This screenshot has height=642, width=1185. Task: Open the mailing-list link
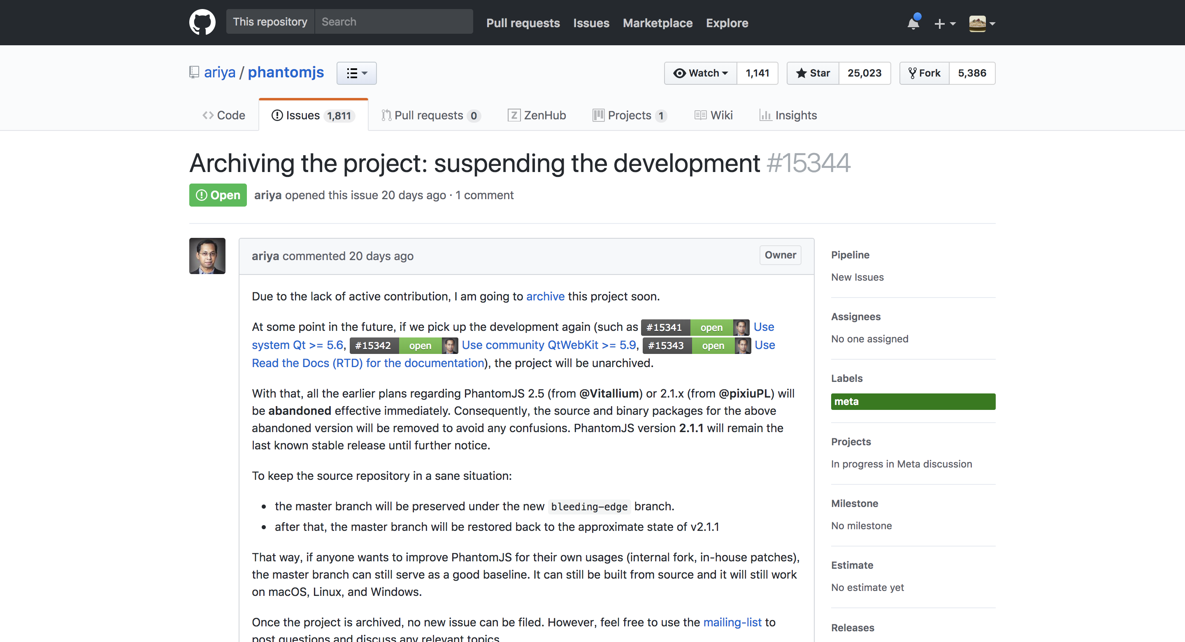coord(732,622)
